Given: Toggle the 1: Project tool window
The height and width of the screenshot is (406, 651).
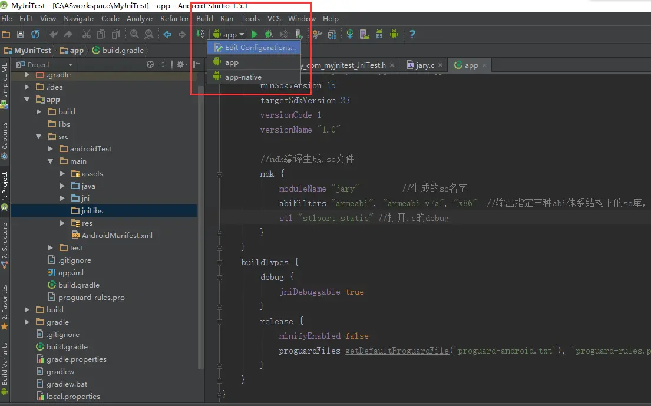Looking at the screenshot, I should click(5, 190).
